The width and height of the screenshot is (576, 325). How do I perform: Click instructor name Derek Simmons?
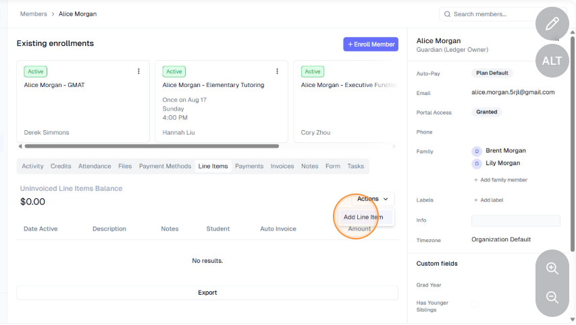47,133
